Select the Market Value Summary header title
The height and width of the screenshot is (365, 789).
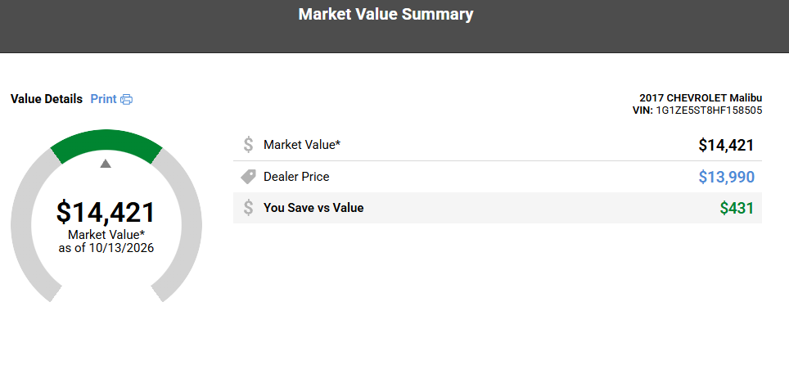[x=386, y=14]
